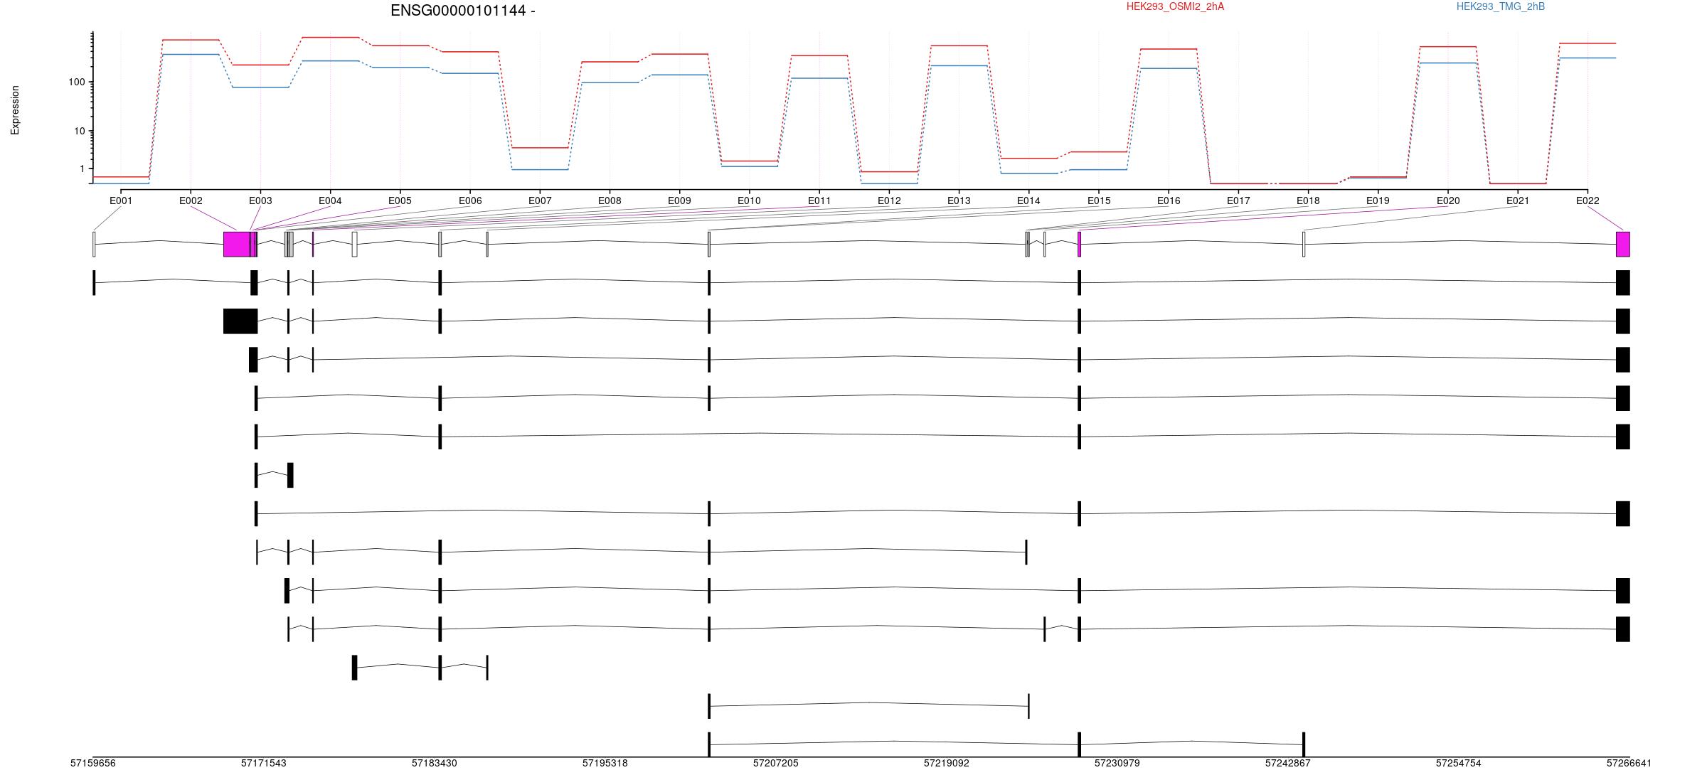This screenshot has width=1707, height=775.
Task: Click y-axis tick value 1
Action: click(x=83, y=169)
